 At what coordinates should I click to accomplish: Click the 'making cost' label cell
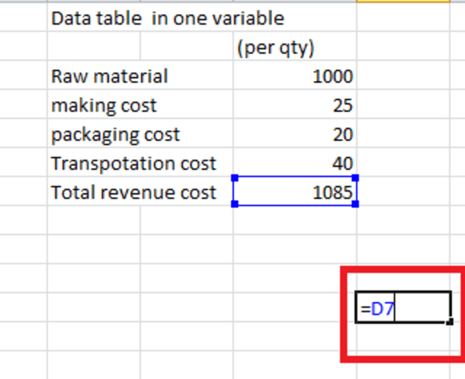(140, 103)
